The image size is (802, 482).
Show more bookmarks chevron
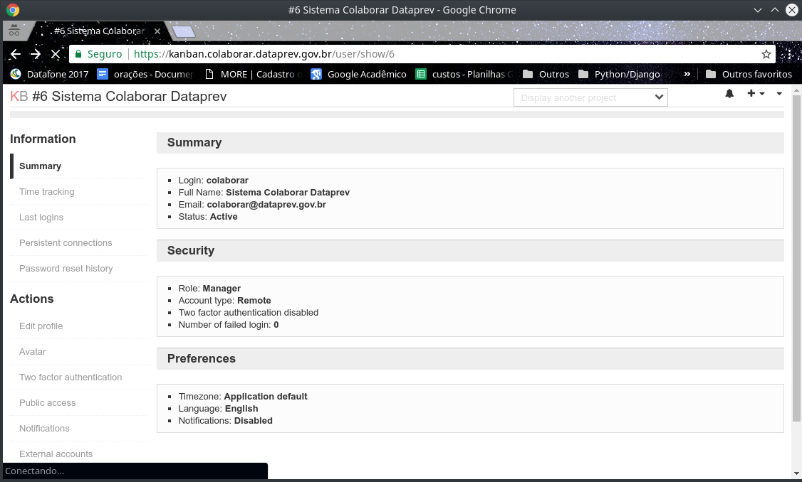click(687, 74)
